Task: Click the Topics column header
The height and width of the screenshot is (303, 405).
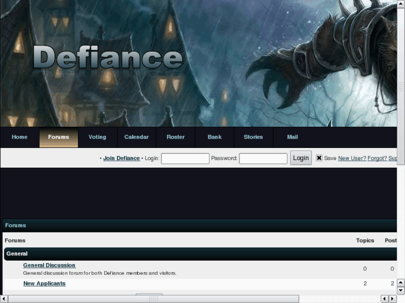Action: tap(365, 240)
